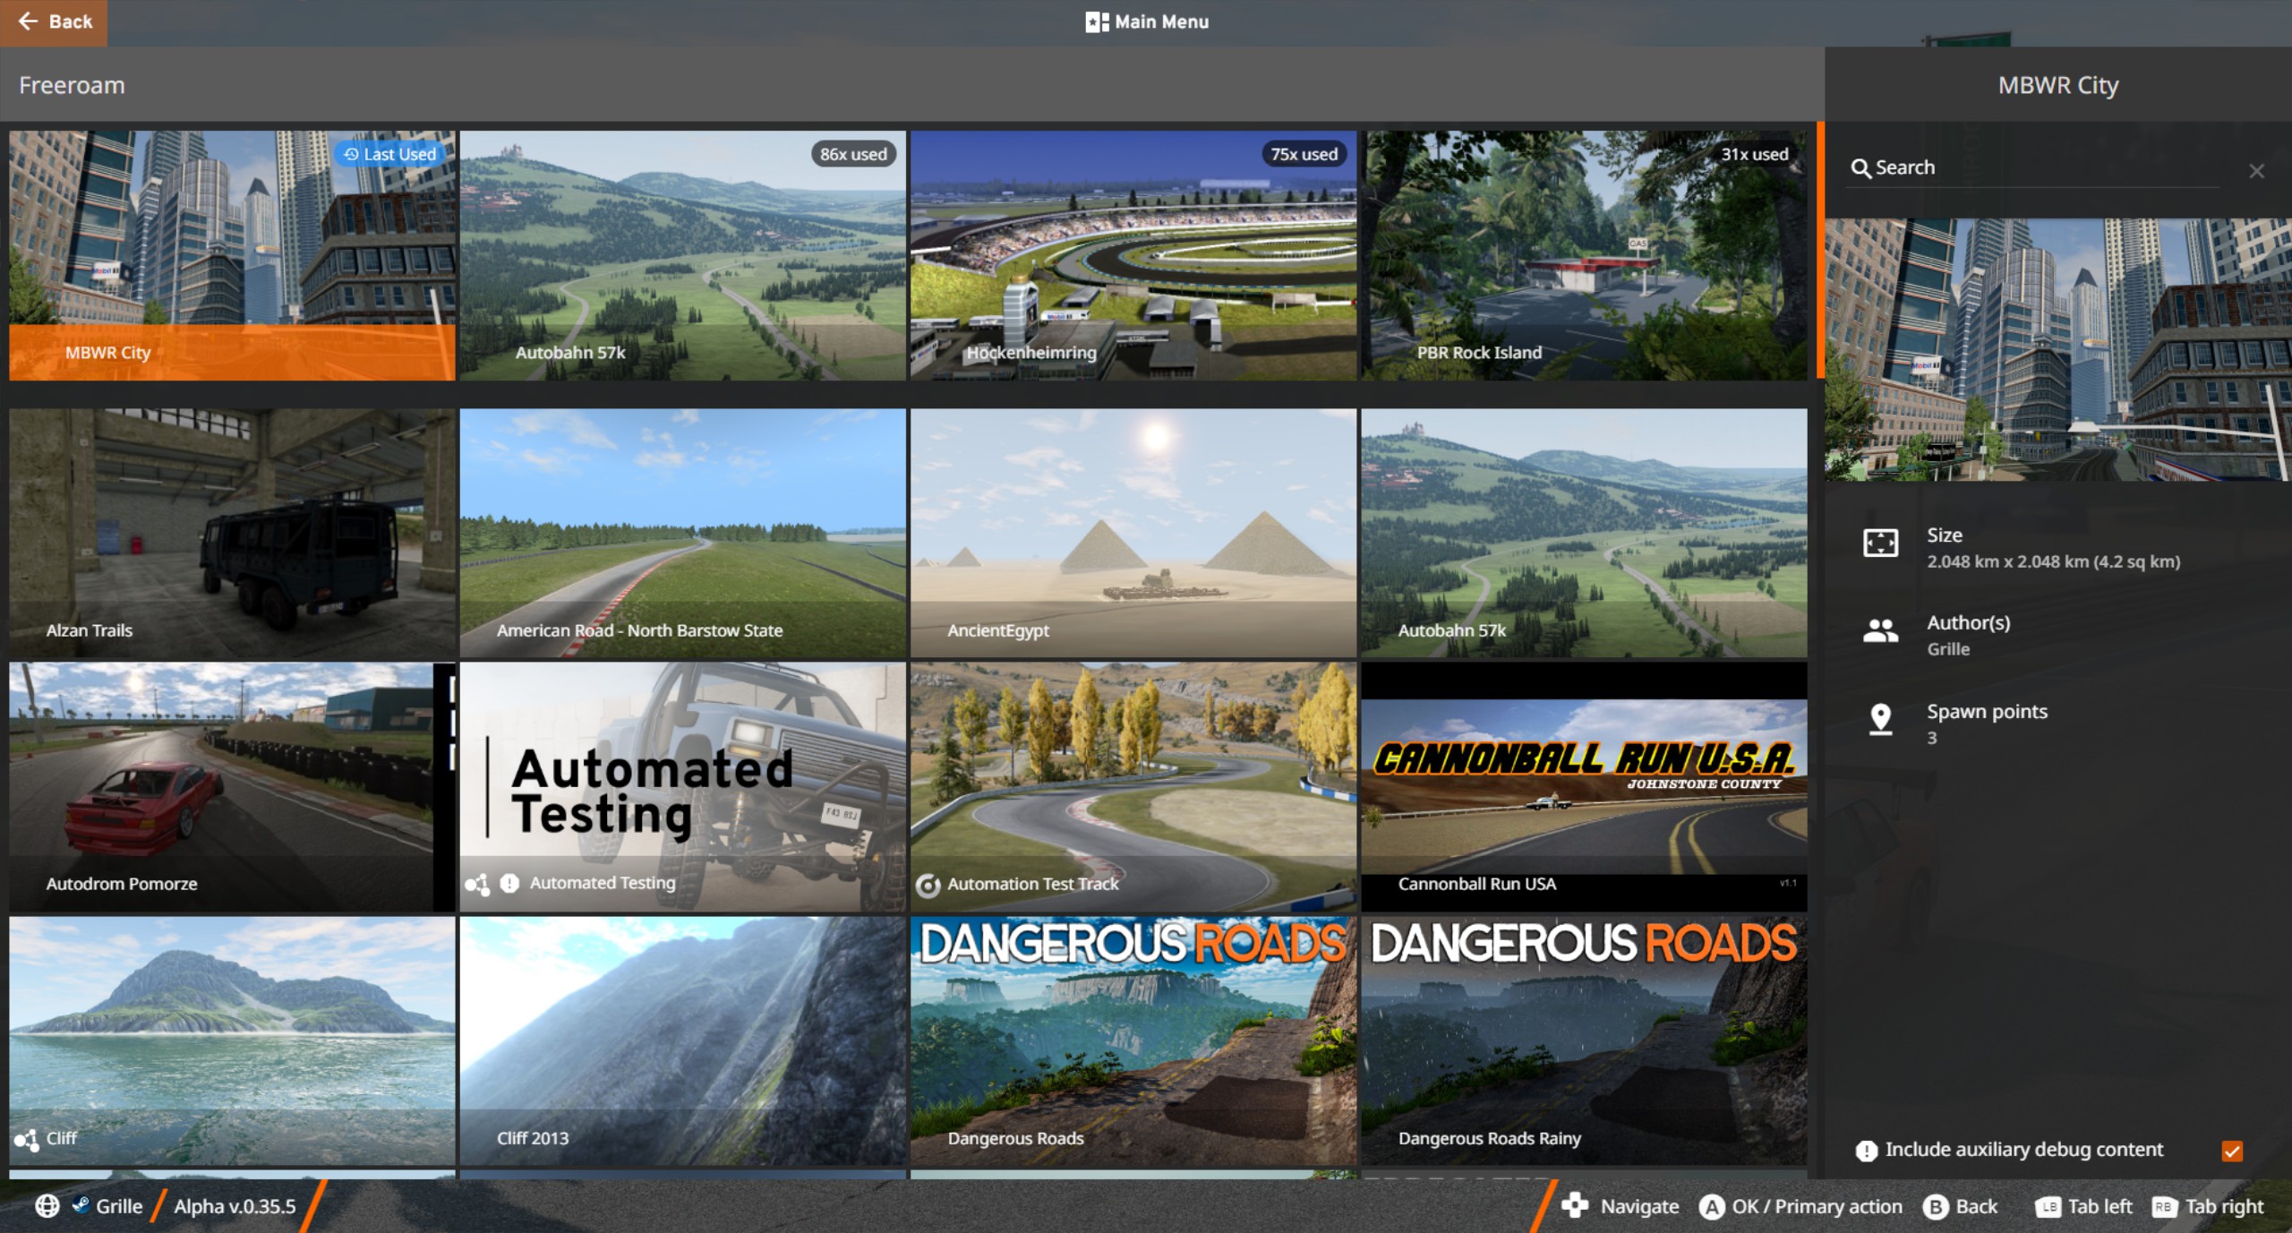The width and height of the screenshot is (2292, 1233).
Task: Clear search with the X button
Action: 2256,170
